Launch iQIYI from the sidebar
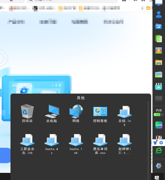This screenshot has width=165, height=180. tap(159, 125)
